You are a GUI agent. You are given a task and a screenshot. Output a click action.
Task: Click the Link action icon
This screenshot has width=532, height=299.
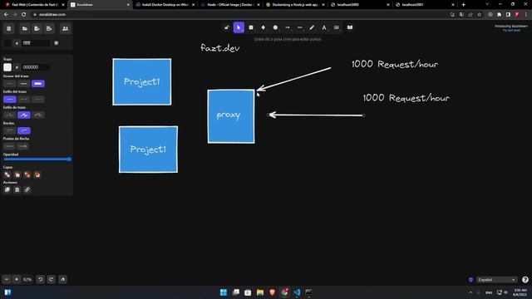click(27, 190)
